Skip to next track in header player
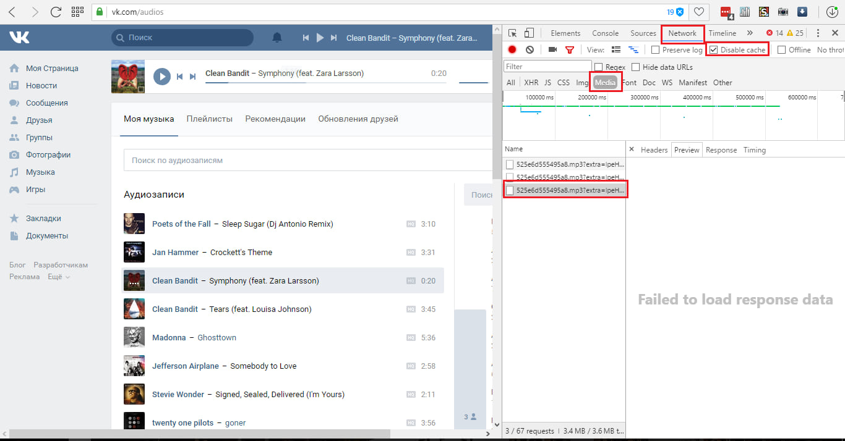 click(334, 38)
